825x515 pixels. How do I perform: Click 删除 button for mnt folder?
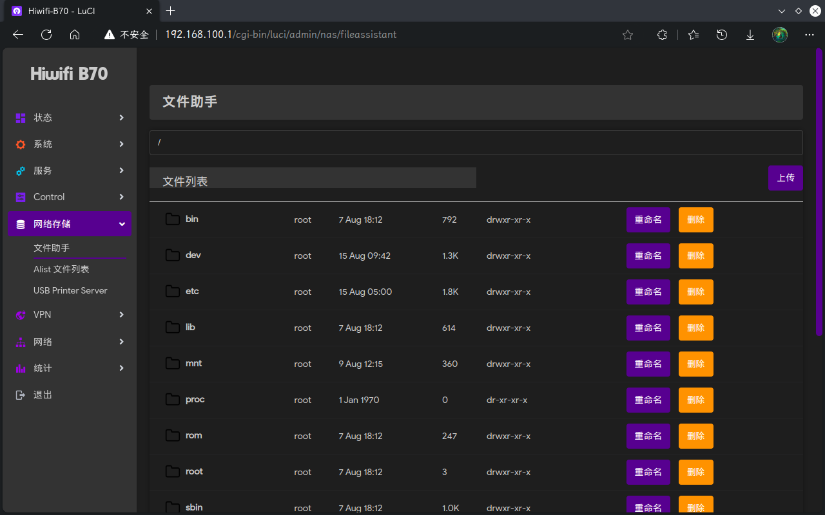point(695,364)
